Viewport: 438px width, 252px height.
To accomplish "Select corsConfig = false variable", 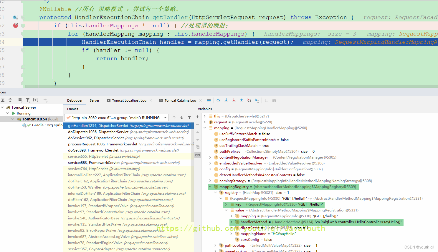I will pyautogui.click(x=254, y=239).
